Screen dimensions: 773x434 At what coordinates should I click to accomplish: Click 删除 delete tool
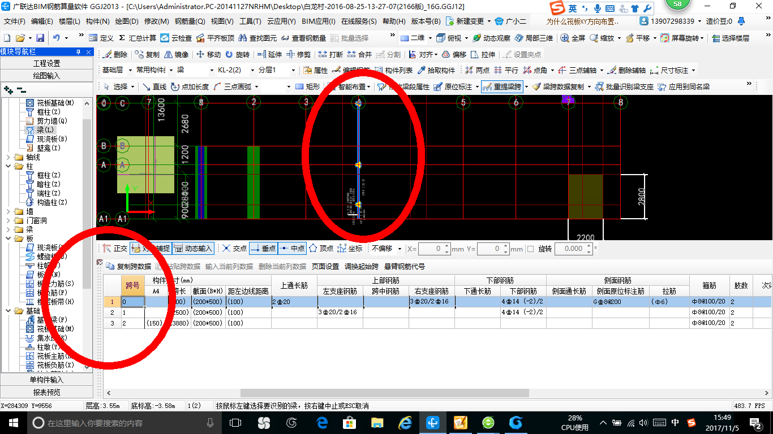click(115, 54)
